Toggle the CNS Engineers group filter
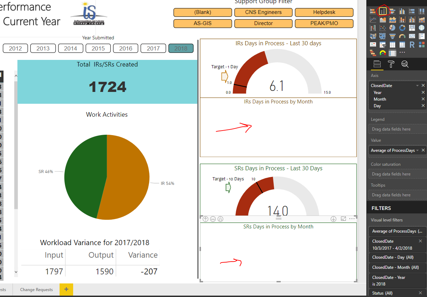Screen dimensions: 427x297 (x=264, y=12)
